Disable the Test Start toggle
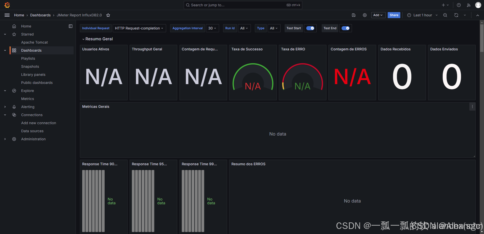The image size is (484, 234). tap(310, 28)
